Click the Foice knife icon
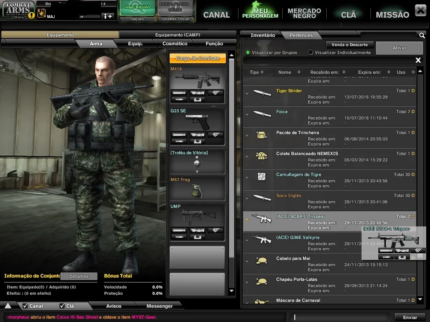Image resolution: width=430 pixels, height=322 pixels. click(x=262, y=114)
